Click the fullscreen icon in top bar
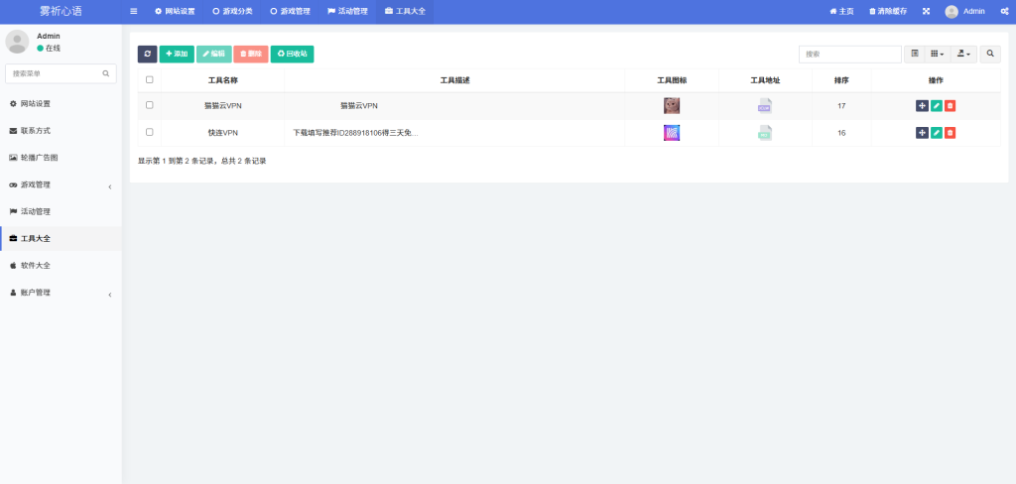The image size is (1016, 484). 926,11
